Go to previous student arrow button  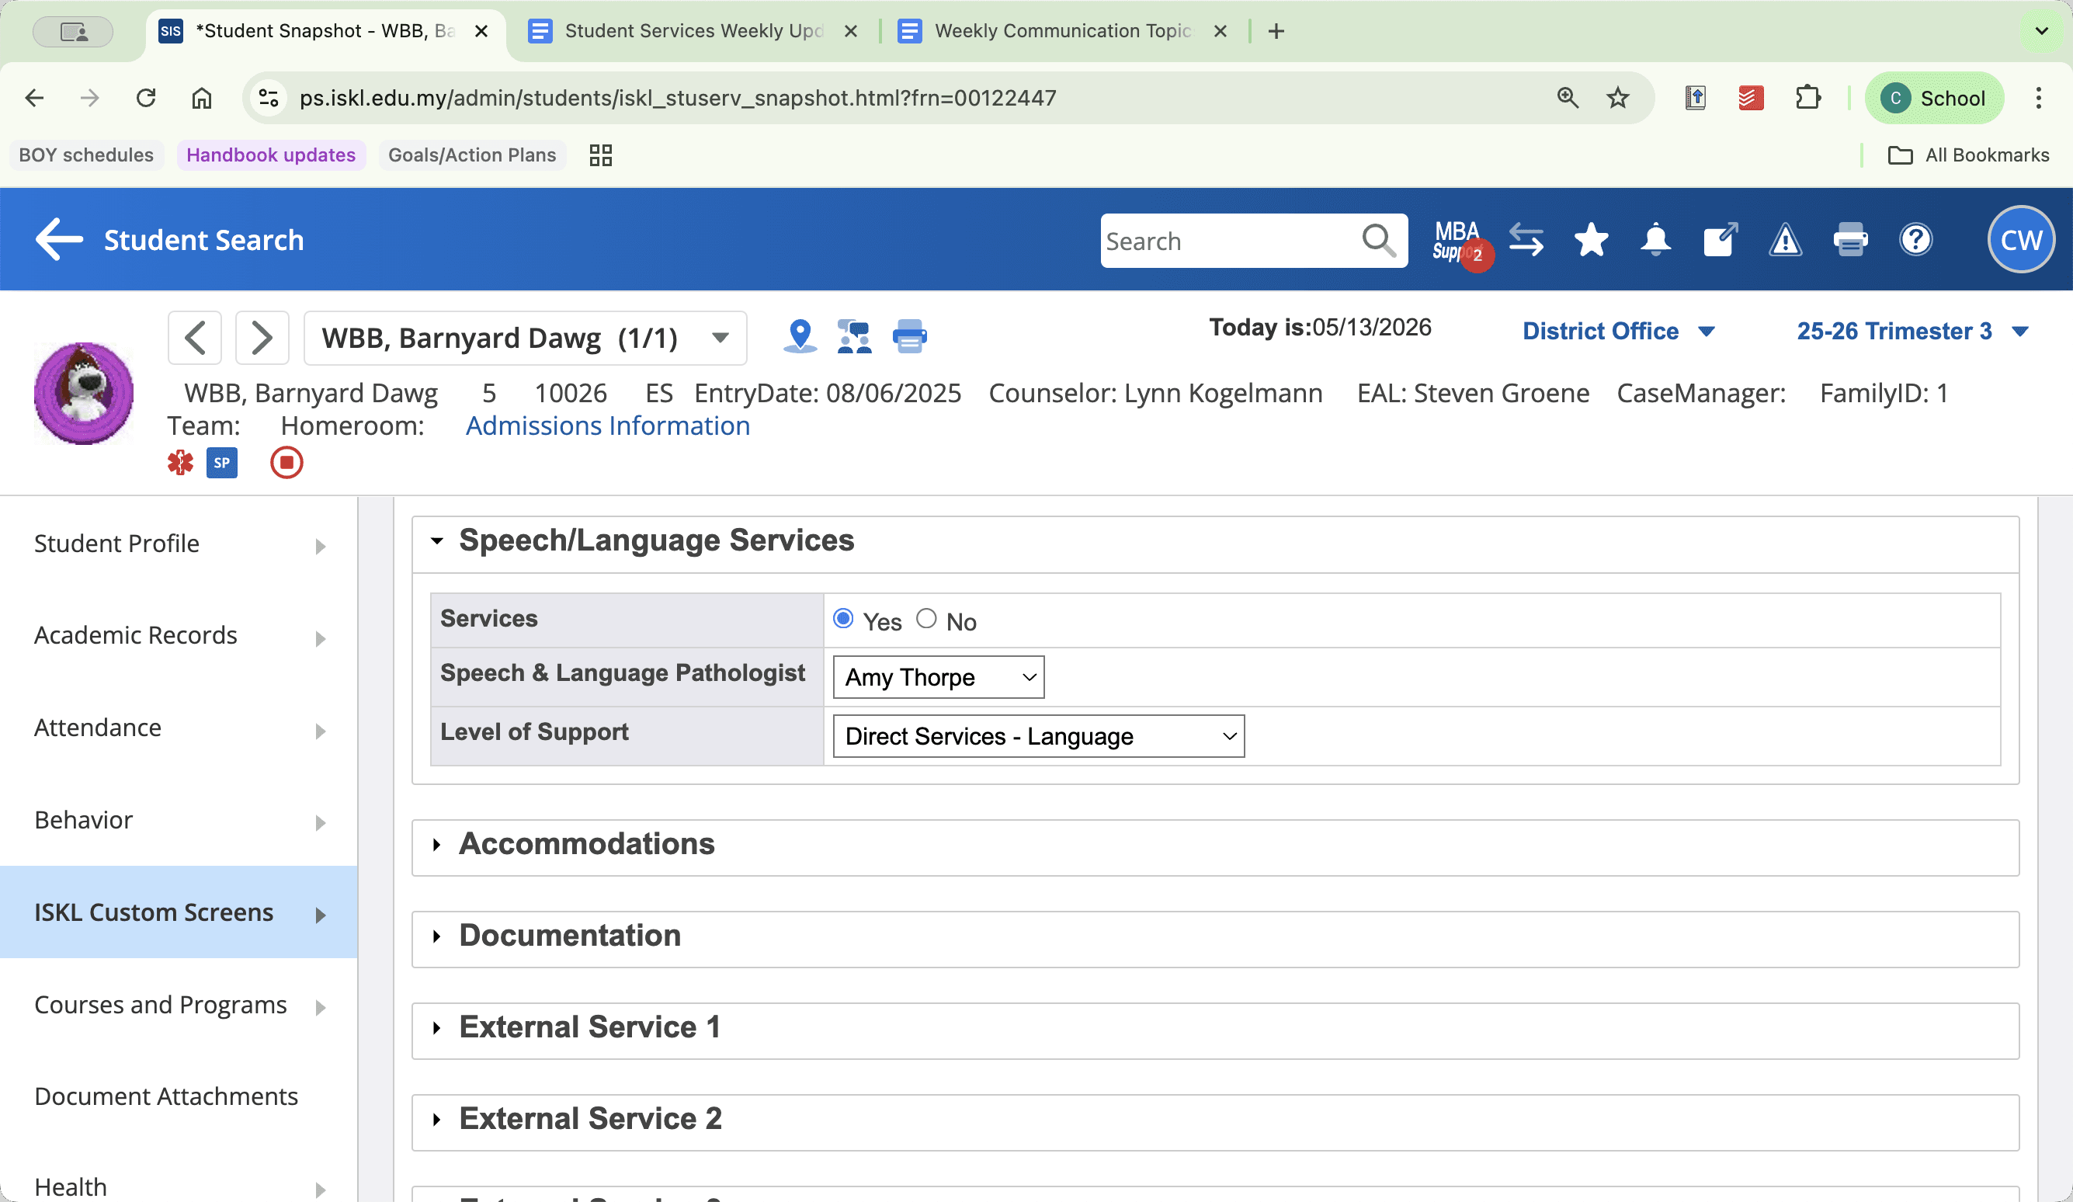[195, 338]
